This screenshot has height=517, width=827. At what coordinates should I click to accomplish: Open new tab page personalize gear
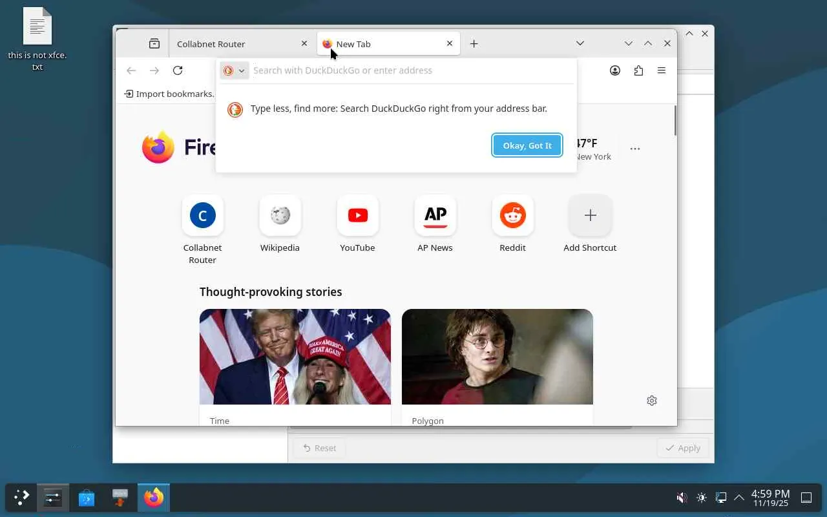tap(652, 401)
